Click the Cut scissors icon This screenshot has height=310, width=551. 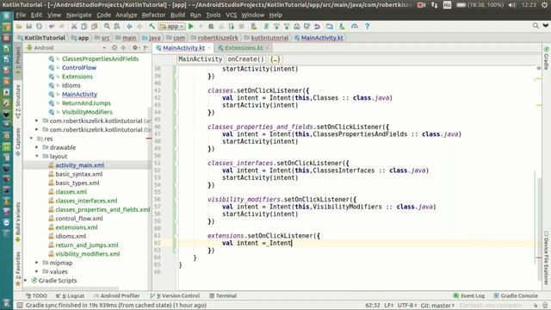(x=74, y=27)
